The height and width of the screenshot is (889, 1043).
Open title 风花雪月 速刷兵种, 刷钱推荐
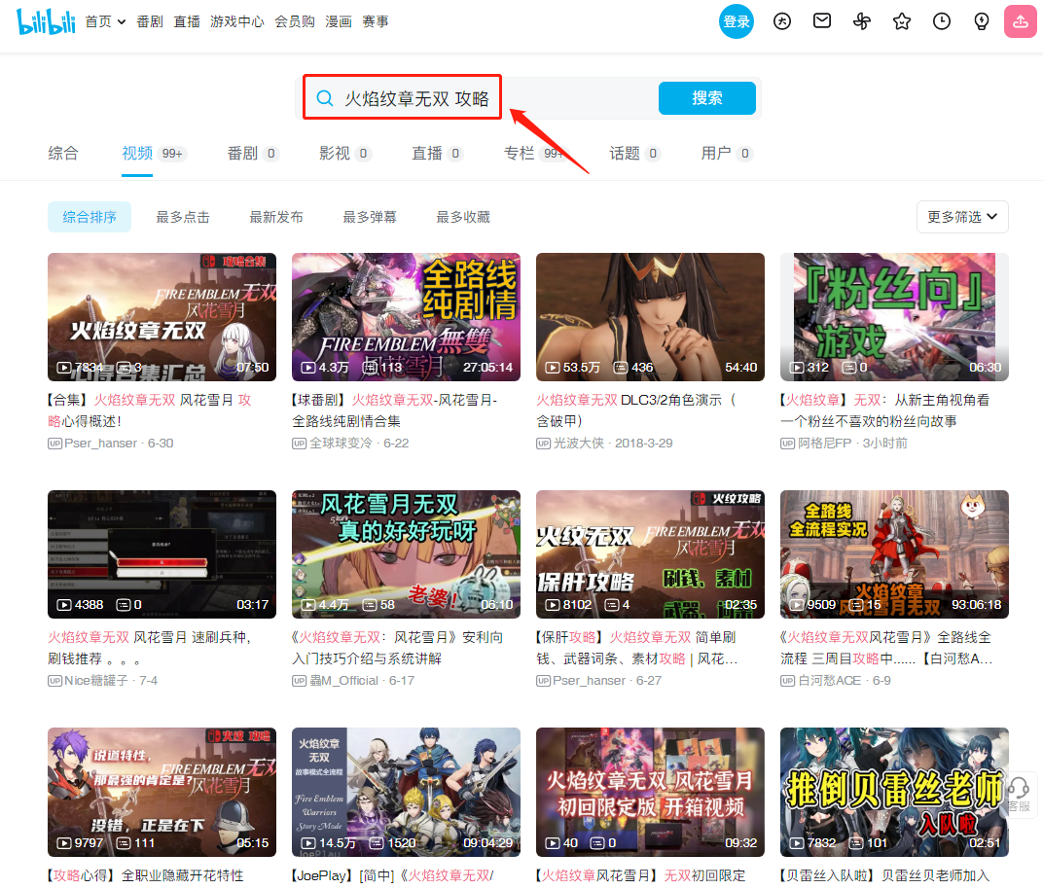[150, 648]
